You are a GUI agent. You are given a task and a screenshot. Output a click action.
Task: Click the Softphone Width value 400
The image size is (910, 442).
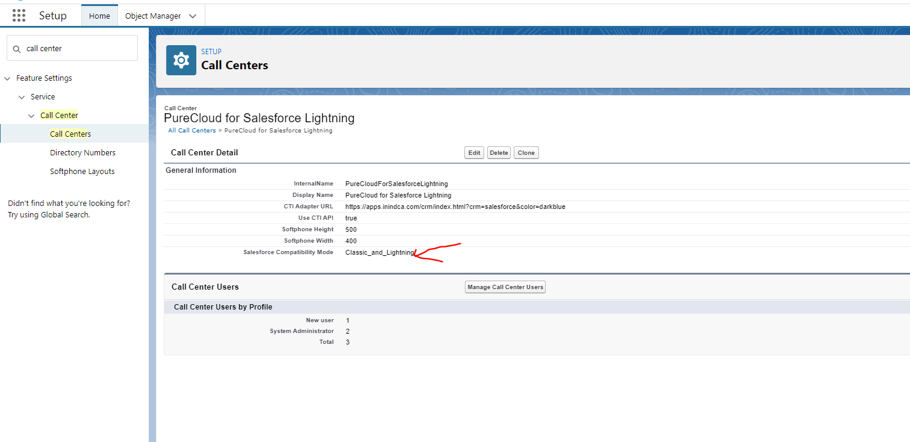(351, 241)
